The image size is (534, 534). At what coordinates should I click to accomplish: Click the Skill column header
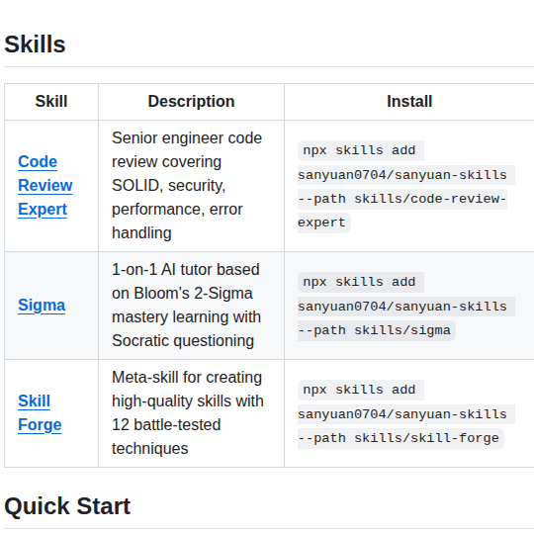[51, 102]
